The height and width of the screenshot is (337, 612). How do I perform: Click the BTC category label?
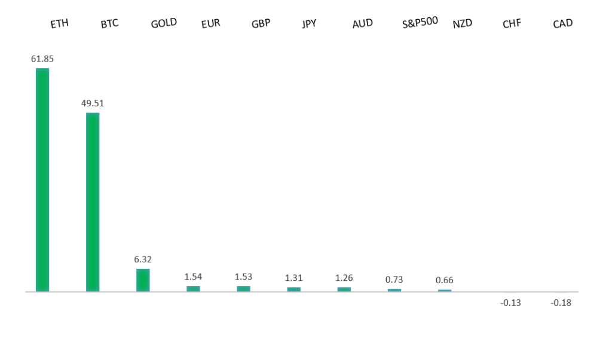click(109, 24)
